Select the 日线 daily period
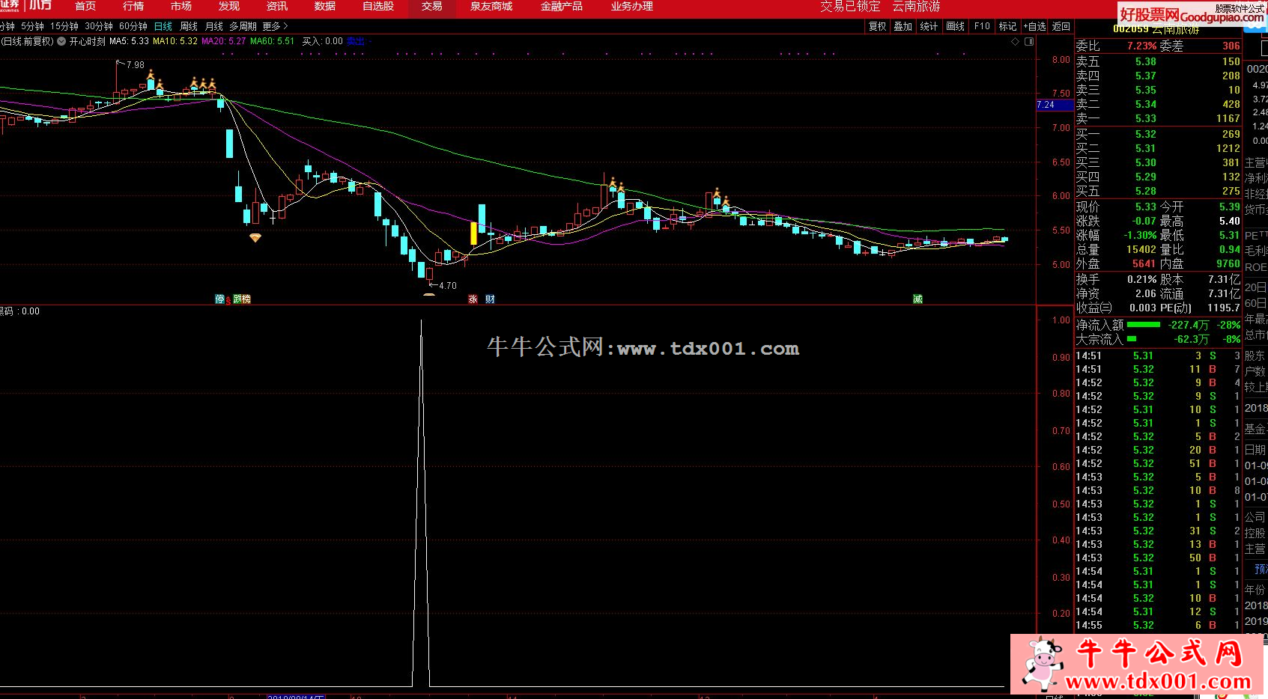This screenshot has width=1268, height=699. click(x=163, y=26)
